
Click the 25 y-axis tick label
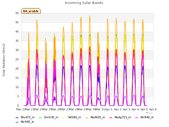pos(17,59)
